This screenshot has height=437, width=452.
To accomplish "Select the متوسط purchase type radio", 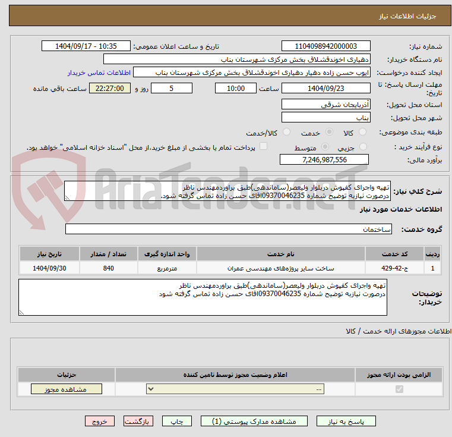I will pos(325,147).
